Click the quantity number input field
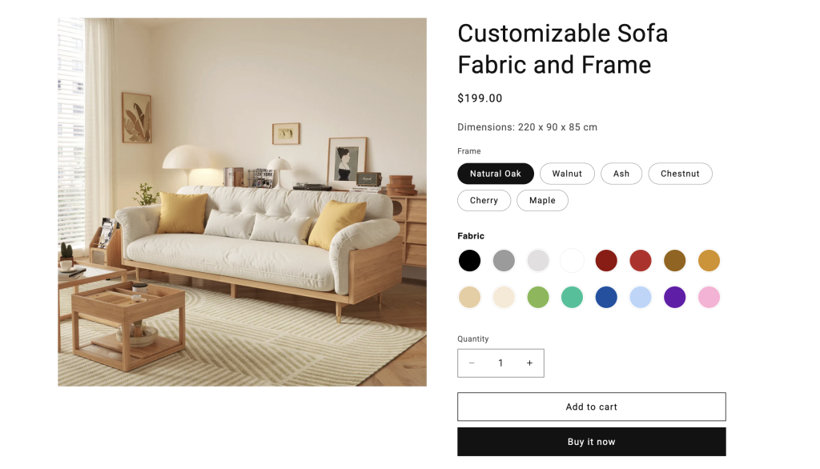The height and width of the screenshot is (469, 820). click(500, 363)
